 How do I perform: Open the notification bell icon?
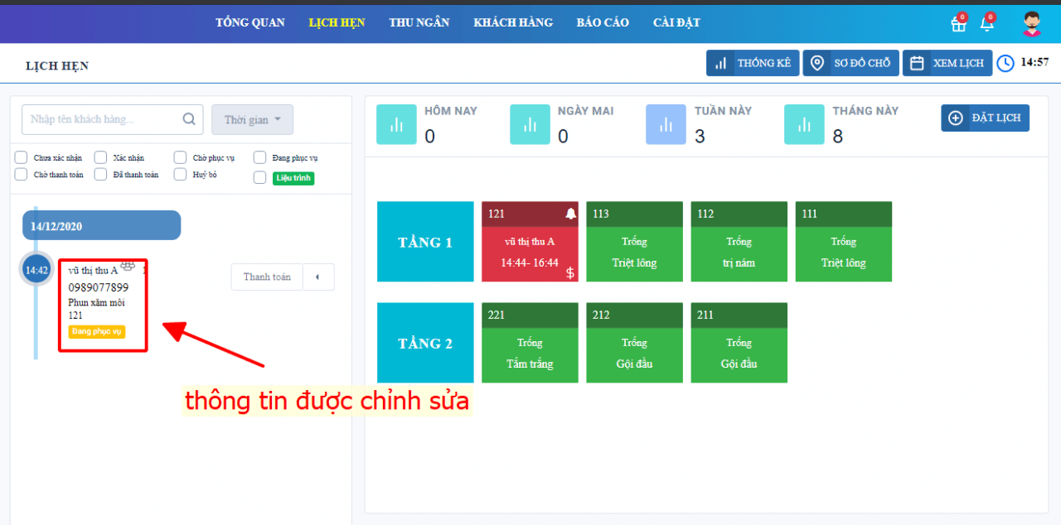click(x=986, y=24)
